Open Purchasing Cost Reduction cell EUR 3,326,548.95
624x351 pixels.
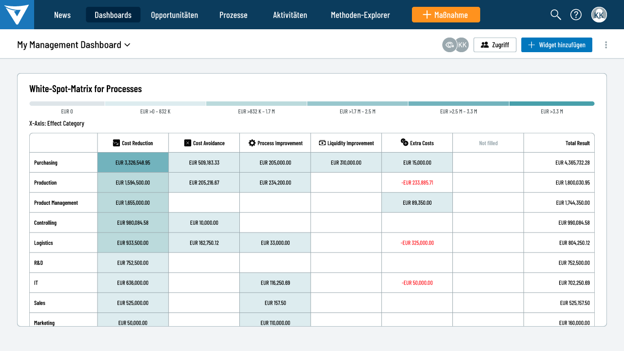[x=133, y=162]
